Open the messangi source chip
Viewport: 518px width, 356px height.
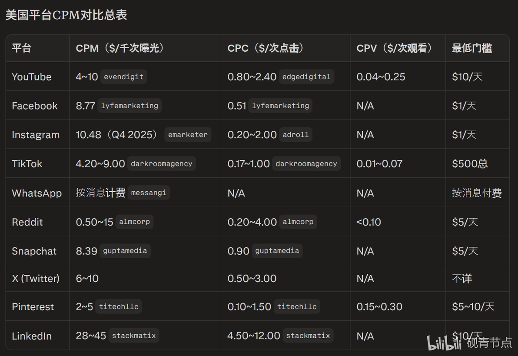[x=149, y=193]
